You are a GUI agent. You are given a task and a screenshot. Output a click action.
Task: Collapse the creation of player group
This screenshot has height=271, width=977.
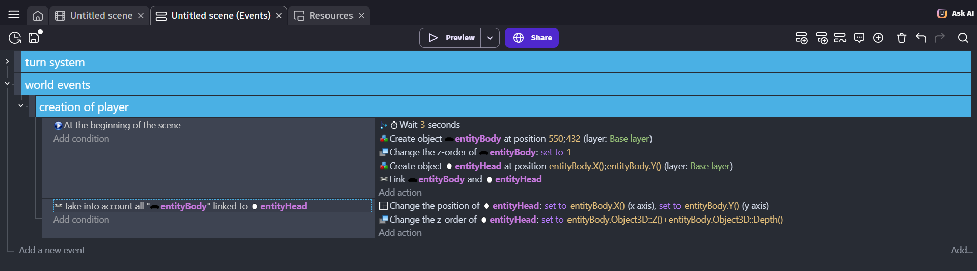click(x=21, y=105)
